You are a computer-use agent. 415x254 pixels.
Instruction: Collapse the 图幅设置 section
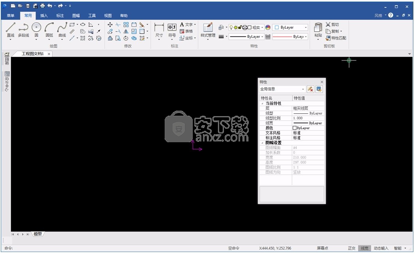(262, 143)
